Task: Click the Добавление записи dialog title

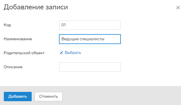Action: coord(36,7)
